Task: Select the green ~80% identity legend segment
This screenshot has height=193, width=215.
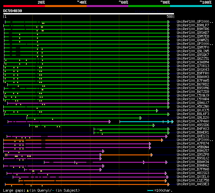Action: pos(149,6)
